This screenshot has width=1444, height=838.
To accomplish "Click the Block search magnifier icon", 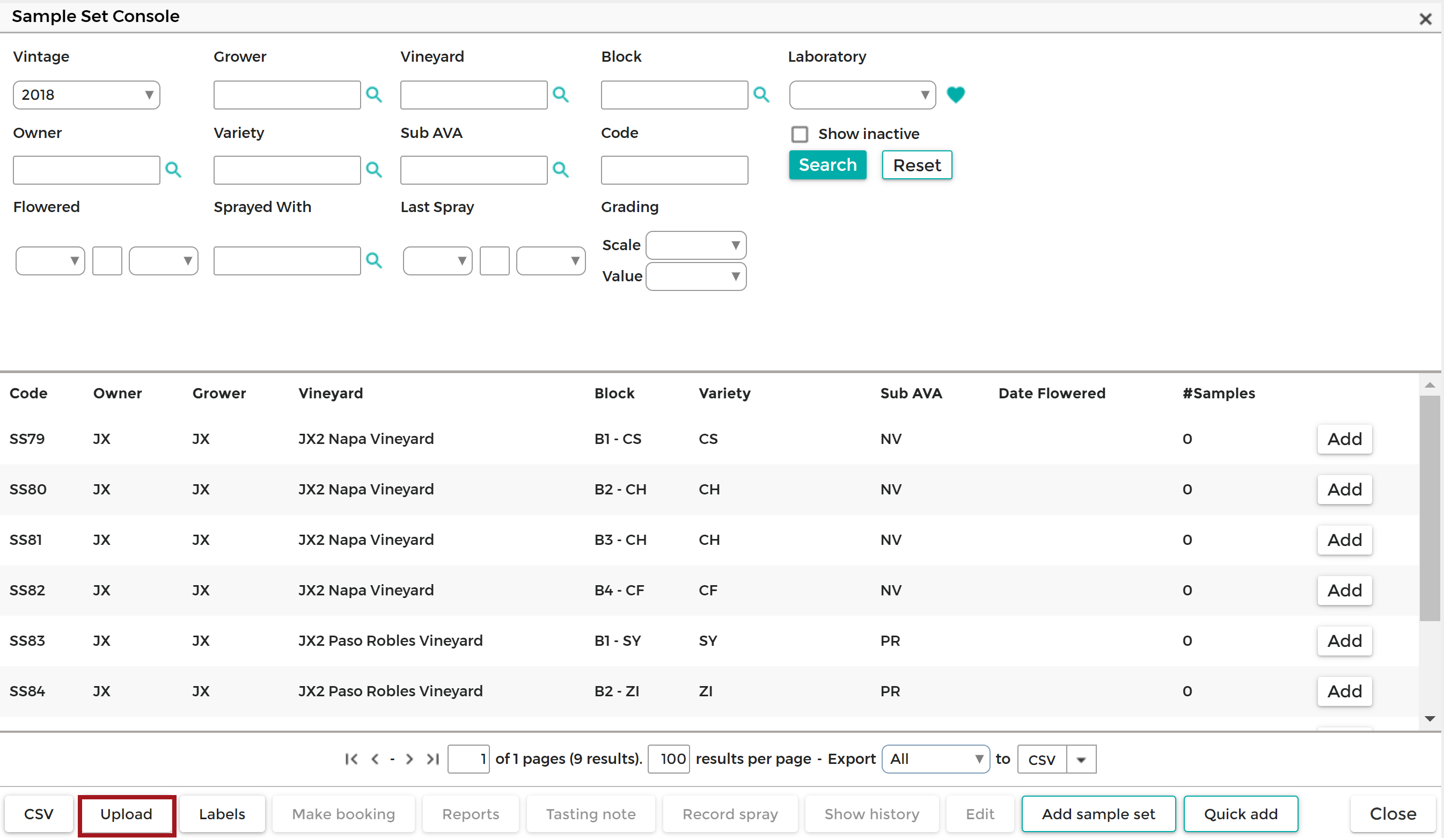I will pyautogui.click(x=761, y=94).
